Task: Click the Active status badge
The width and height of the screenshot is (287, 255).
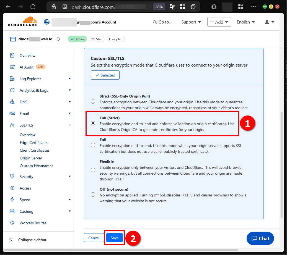Action: pos(77,39)
